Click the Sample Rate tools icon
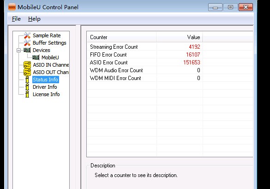The image size is (270, 189). pos(27,35)
